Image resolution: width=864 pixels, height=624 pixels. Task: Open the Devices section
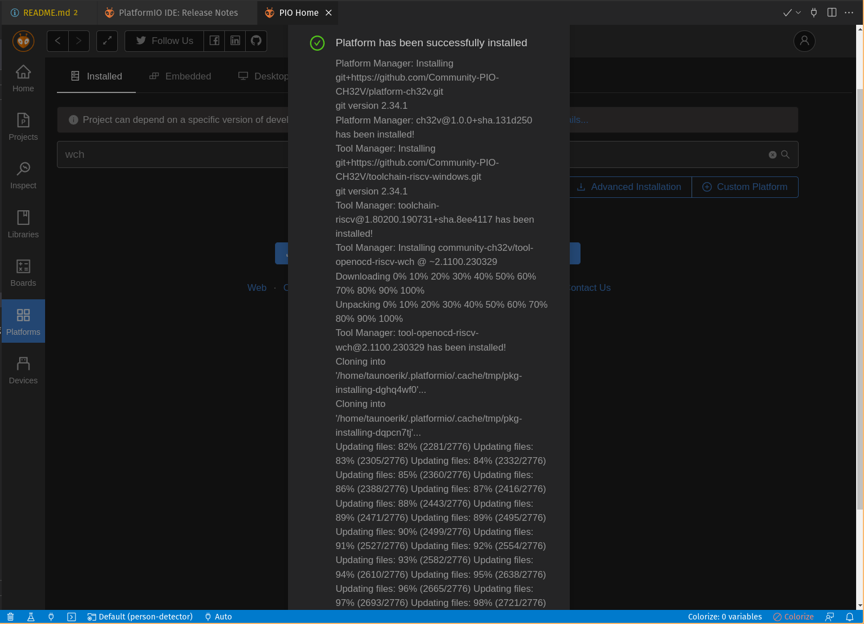[23, 370]
